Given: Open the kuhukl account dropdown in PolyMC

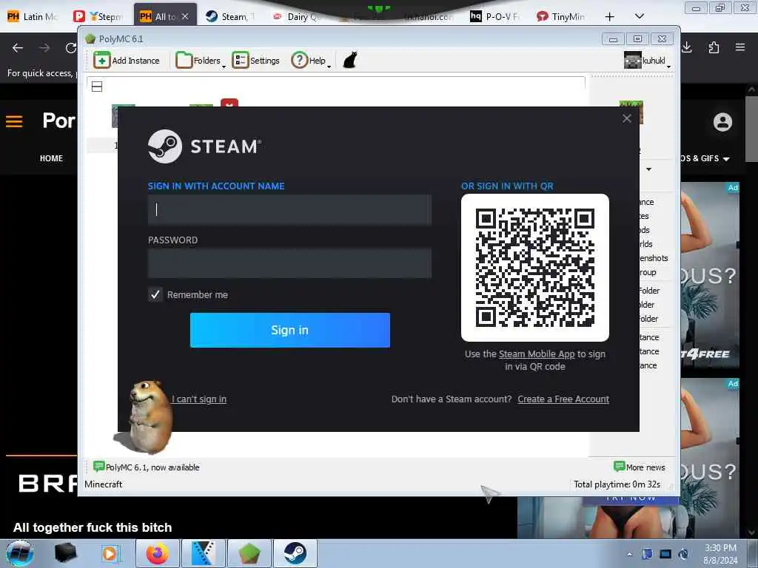Looking at the screenshot, I should coord(647,61).
